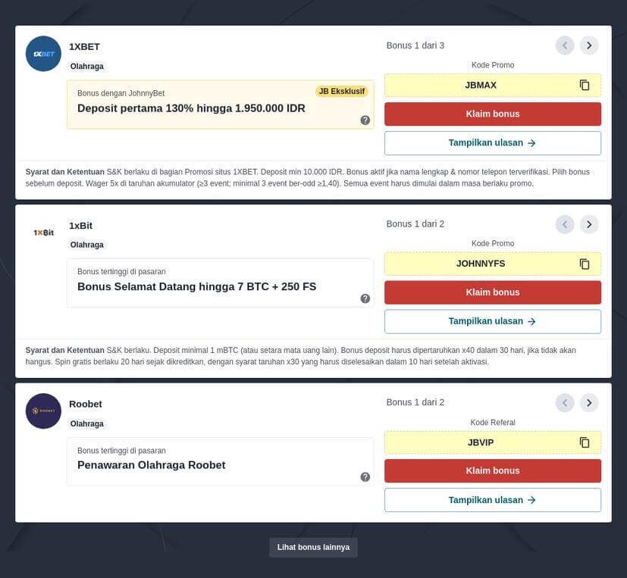Open help icon on 1XBET deposit bonus
The image size is (627, 578).
click(365, 120)
